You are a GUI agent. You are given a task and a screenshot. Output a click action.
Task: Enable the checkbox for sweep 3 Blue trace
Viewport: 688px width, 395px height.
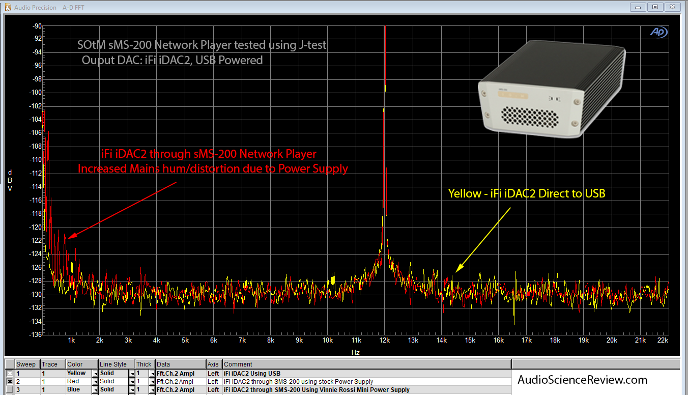point(9,390)
